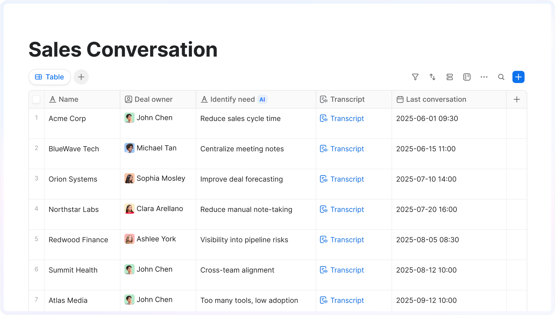Open the filter icon in the toolbar
555x315 pixels.
point(415,77)
